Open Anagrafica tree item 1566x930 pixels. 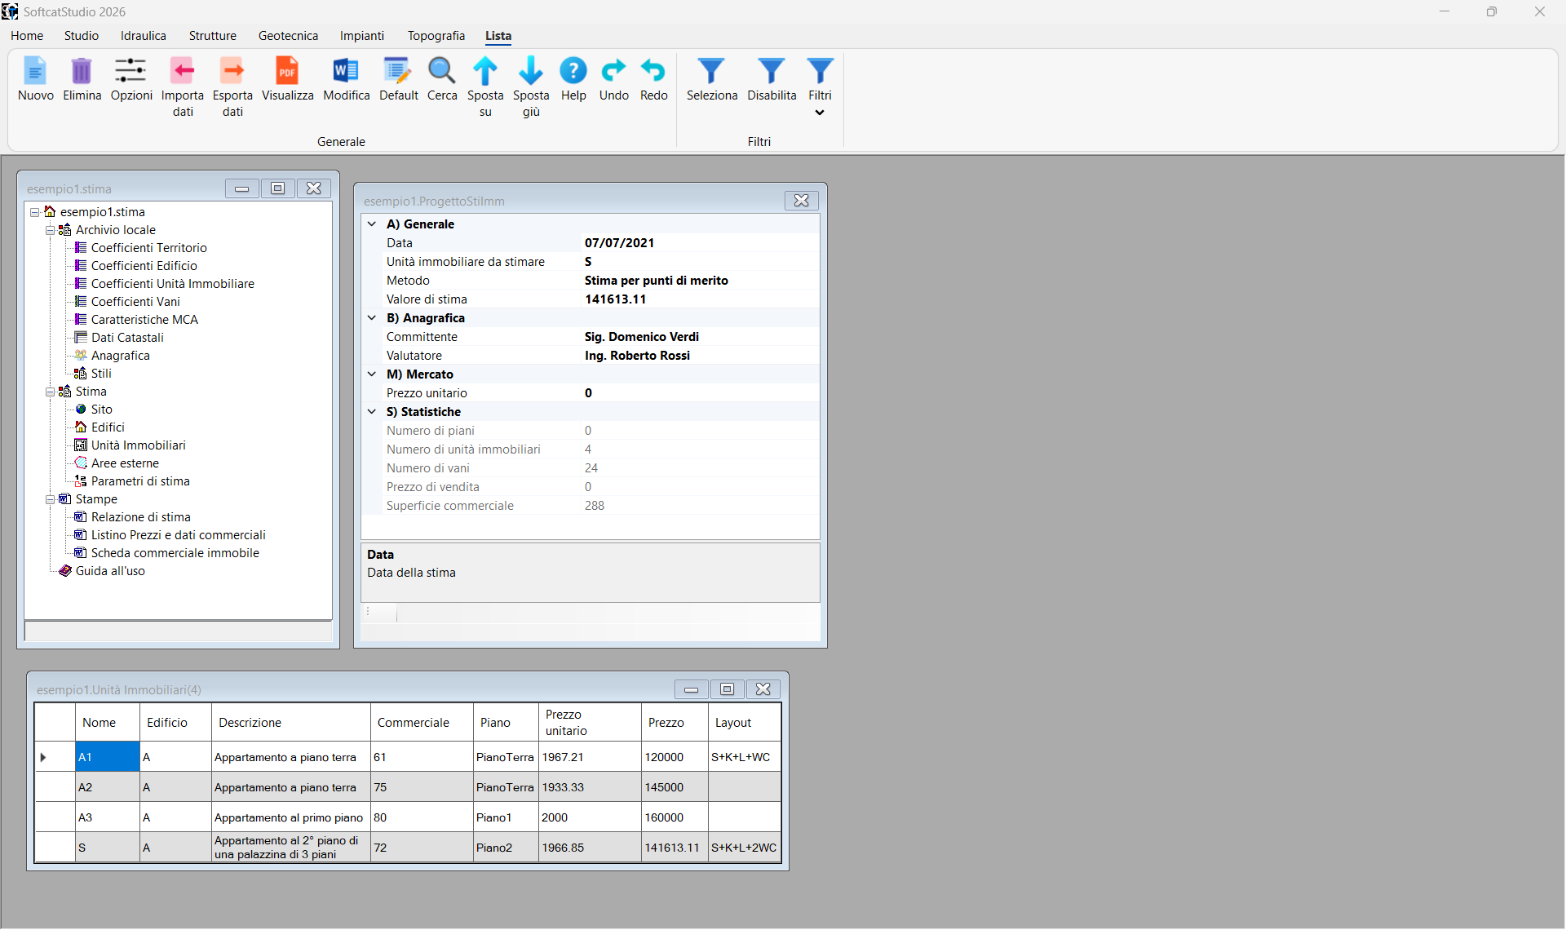(x=120, y=356)
